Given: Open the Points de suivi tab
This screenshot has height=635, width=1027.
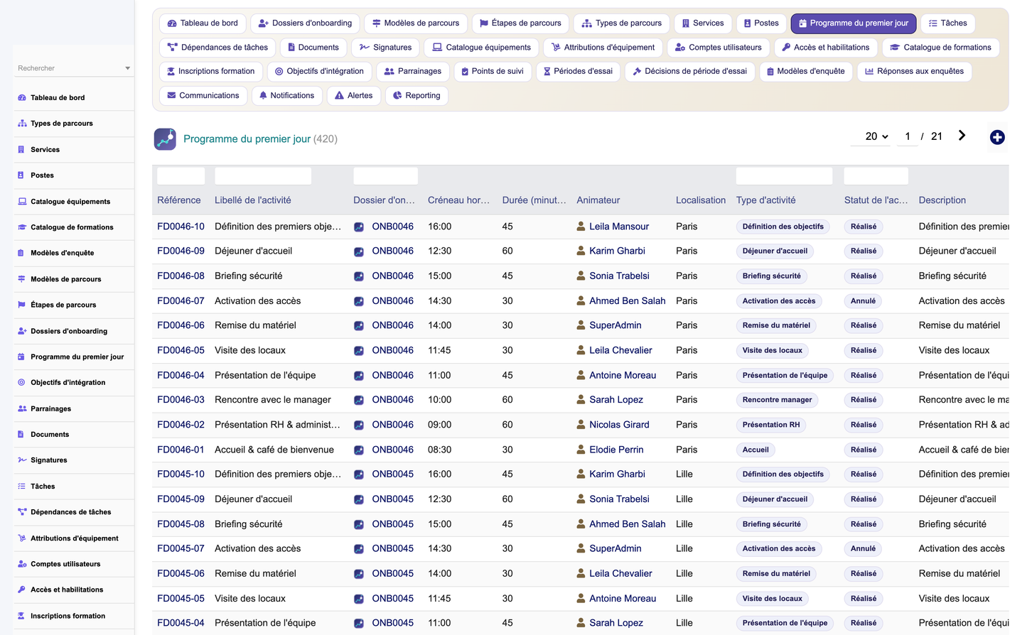Looking at the screenshot, I should click(492, 72).
